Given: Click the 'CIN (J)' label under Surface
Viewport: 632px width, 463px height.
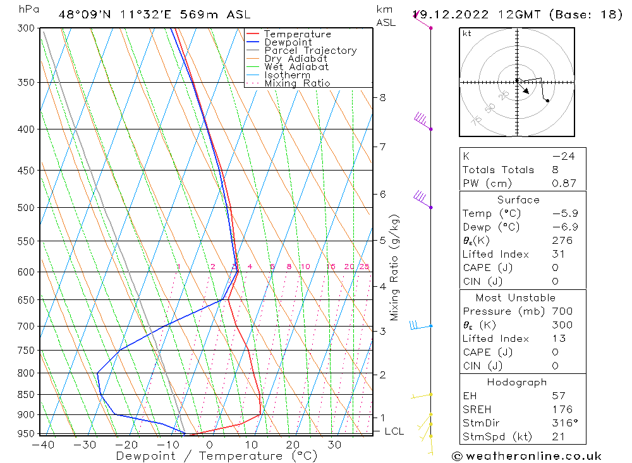Looking at the screenshot, I should click(482, 282).
